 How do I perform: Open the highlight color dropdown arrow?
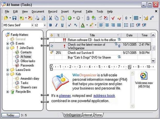96,25
